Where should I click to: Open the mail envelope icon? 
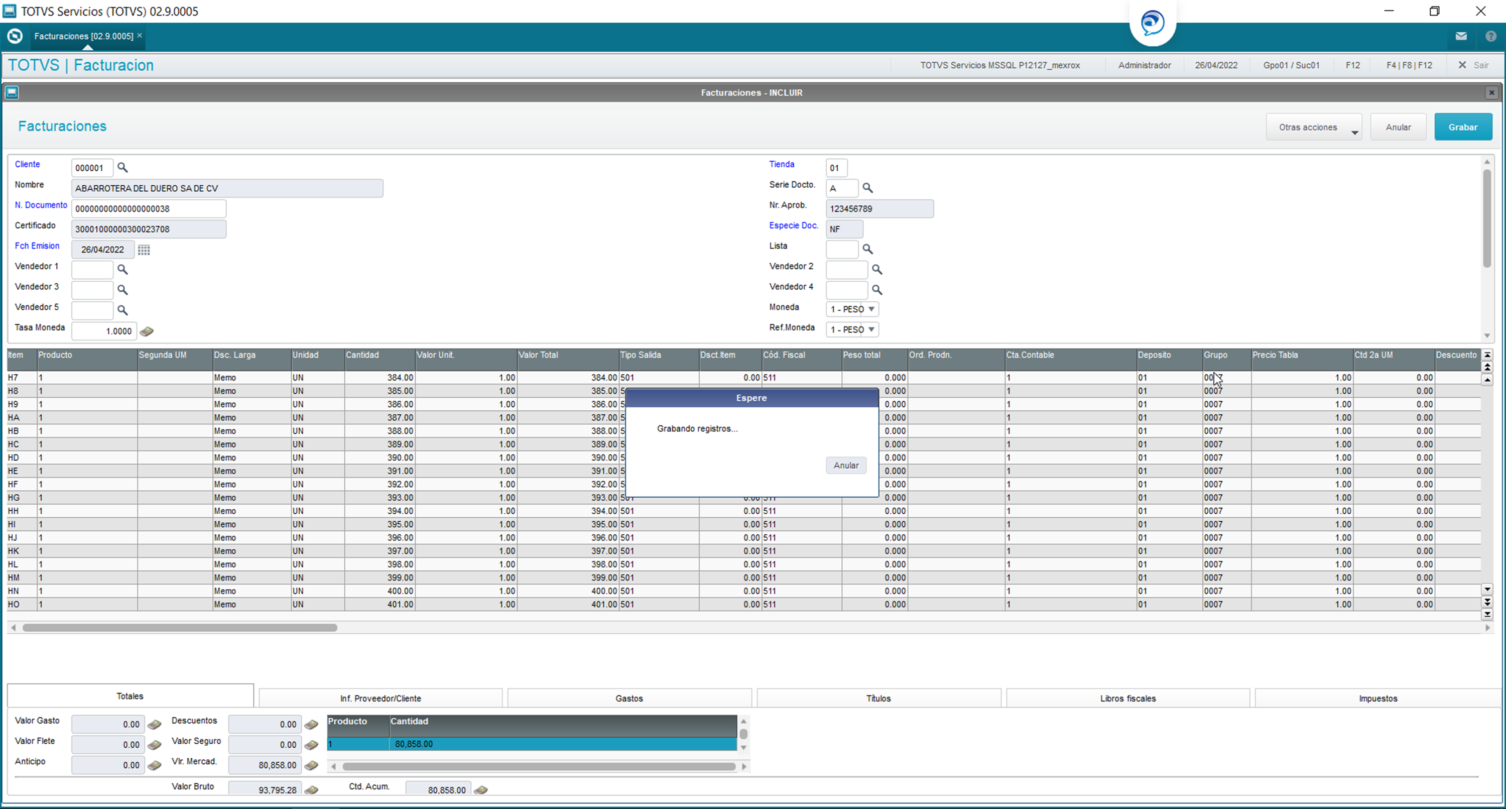[1461, 36]
